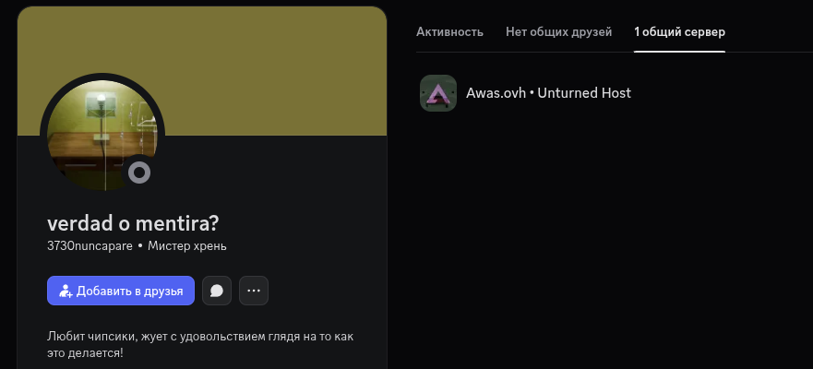Click the grey offline status indicator
The height and width of the screenshot is (369, 813).
pos(139,173)
